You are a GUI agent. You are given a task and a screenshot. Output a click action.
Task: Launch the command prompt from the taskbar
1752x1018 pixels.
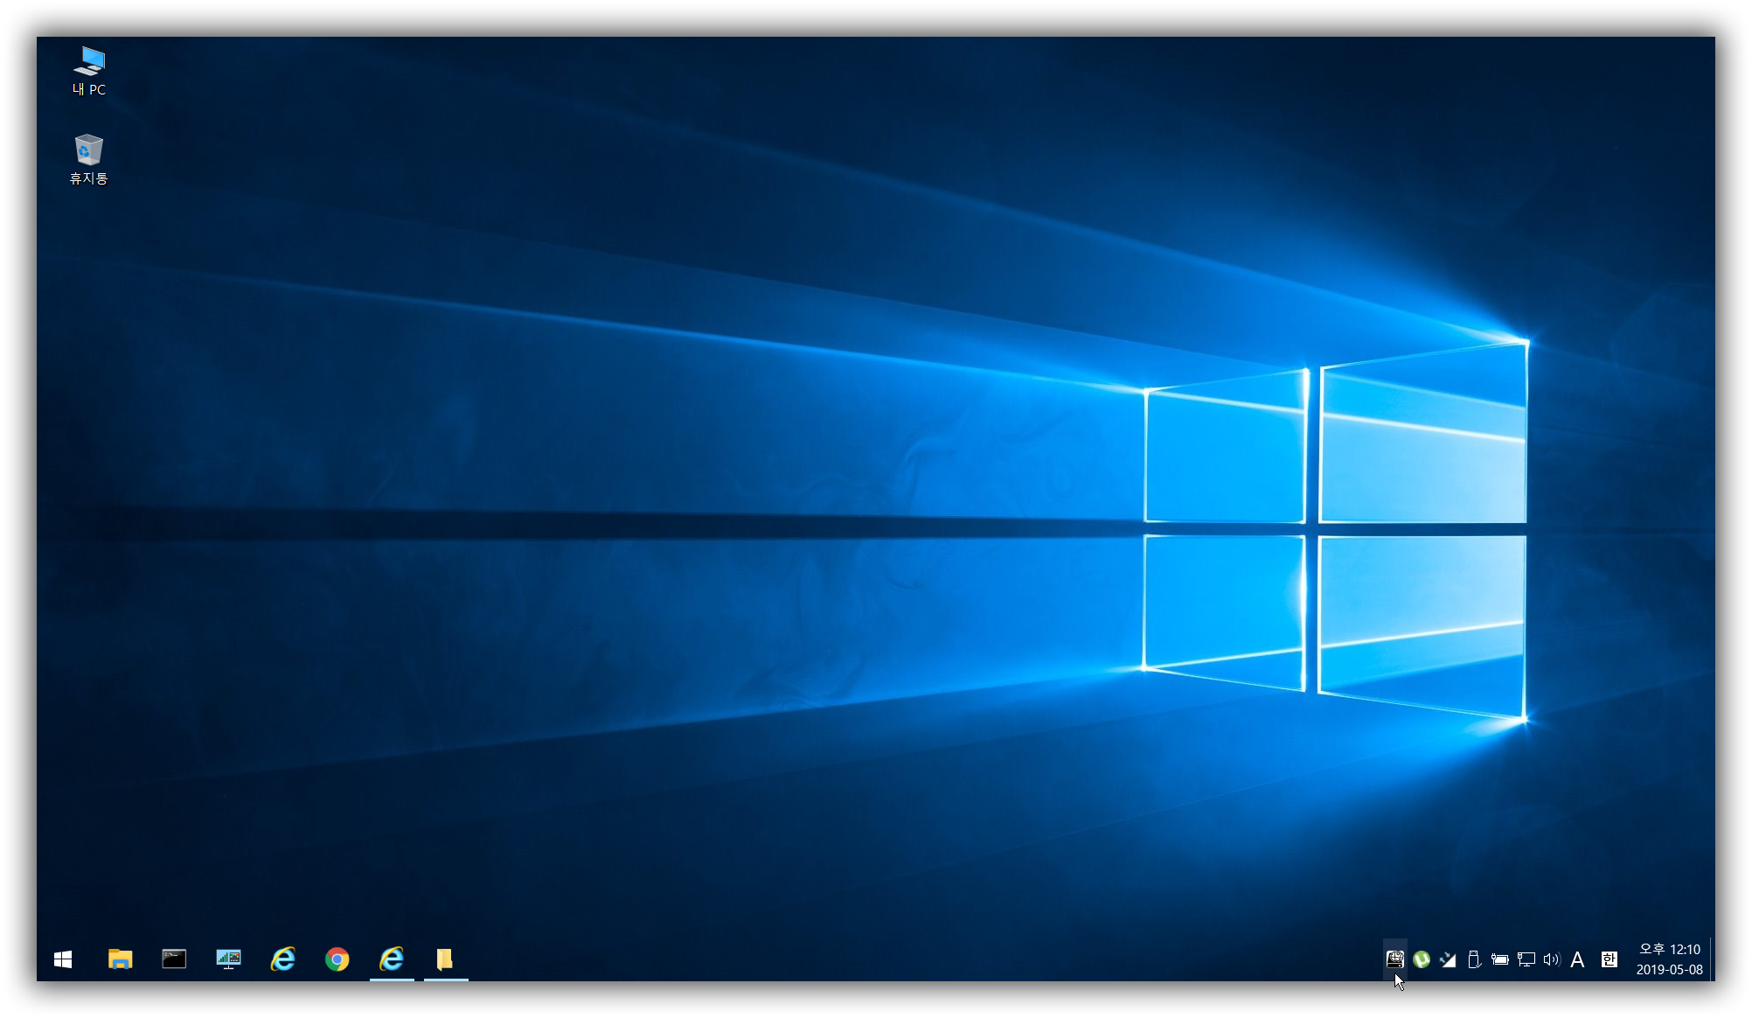coord(174,959)
